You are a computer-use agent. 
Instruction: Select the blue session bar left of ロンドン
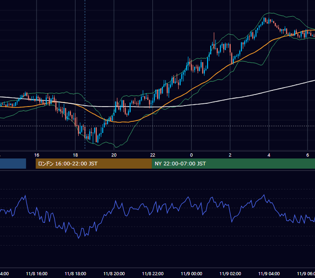pos(13,164)
